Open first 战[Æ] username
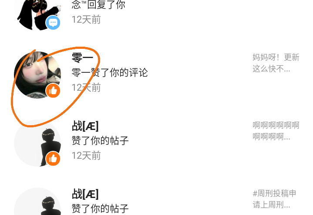The width and height of the screenshot is (313, 215). (x=85, y=126)
